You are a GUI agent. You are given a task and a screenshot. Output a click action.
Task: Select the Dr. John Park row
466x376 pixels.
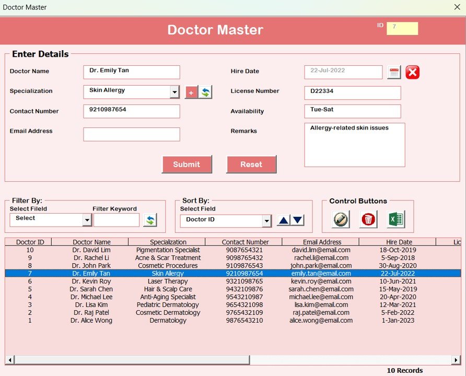pos(233,265)
